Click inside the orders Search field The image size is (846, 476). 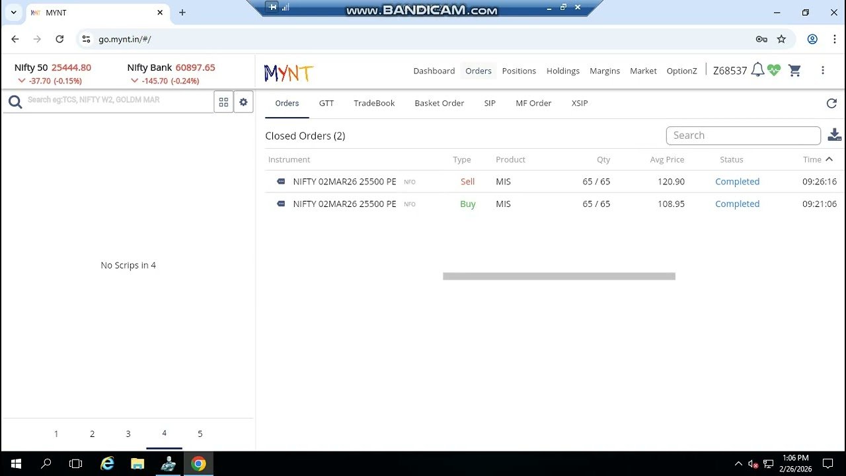pos(743,135)
